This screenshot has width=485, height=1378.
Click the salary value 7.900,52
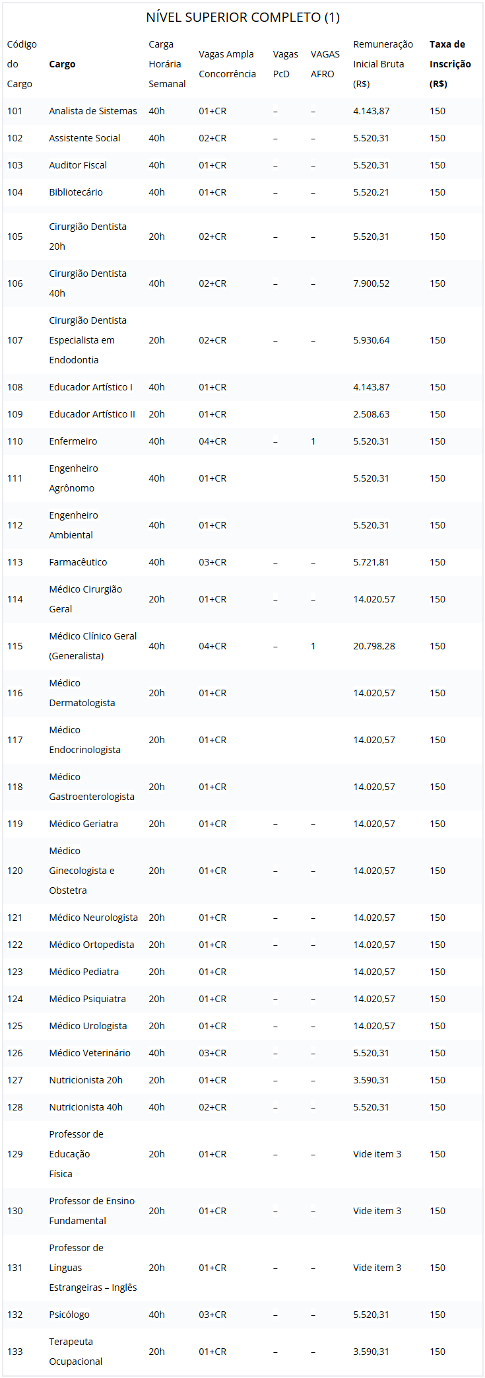(372, 283)
